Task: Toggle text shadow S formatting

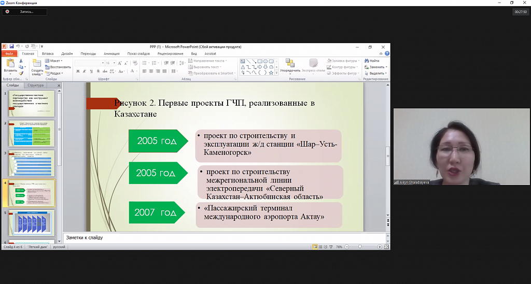Action: point(98,72)
